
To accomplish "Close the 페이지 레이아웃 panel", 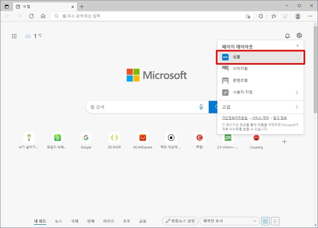I will click(298, 46).
